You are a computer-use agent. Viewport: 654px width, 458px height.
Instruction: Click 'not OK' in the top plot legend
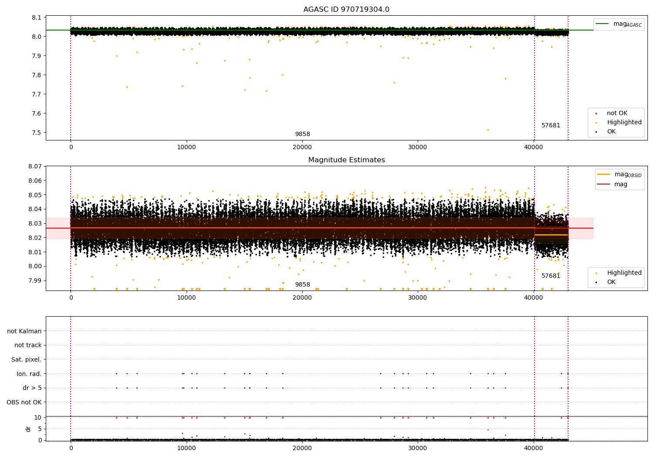click(x=617, y=113)
